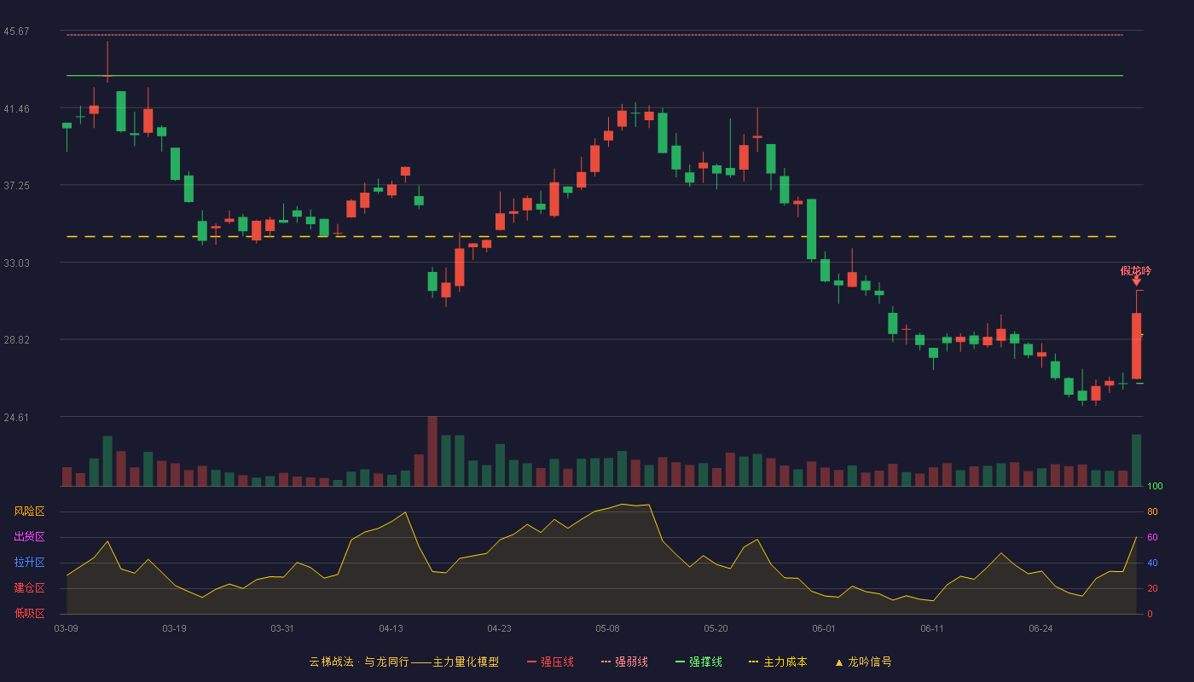This screenshot has height=682, width=1194.
Task: Click the 33.03 price axis label
Action: 17,263
